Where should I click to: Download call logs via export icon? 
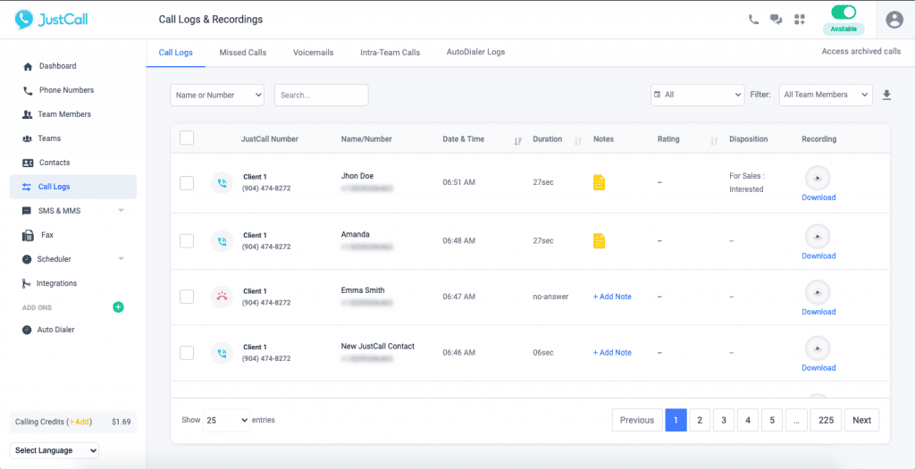click(887, 95)
